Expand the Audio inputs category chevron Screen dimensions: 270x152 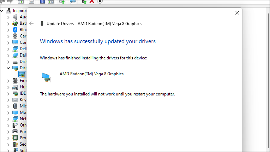8,17
